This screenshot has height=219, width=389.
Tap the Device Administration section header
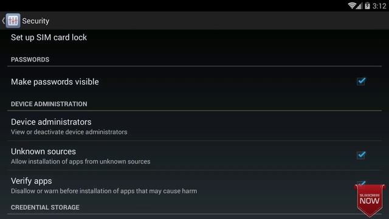pos(49,104)
